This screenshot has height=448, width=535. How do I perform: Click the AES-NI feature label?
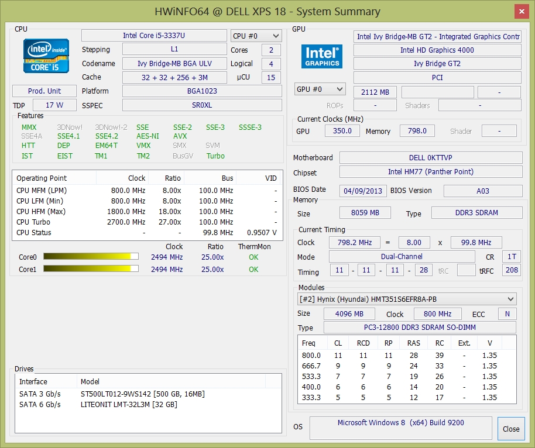click(148, 136)
